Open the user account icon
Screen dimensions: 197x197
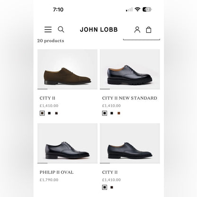tap(137, 30)
